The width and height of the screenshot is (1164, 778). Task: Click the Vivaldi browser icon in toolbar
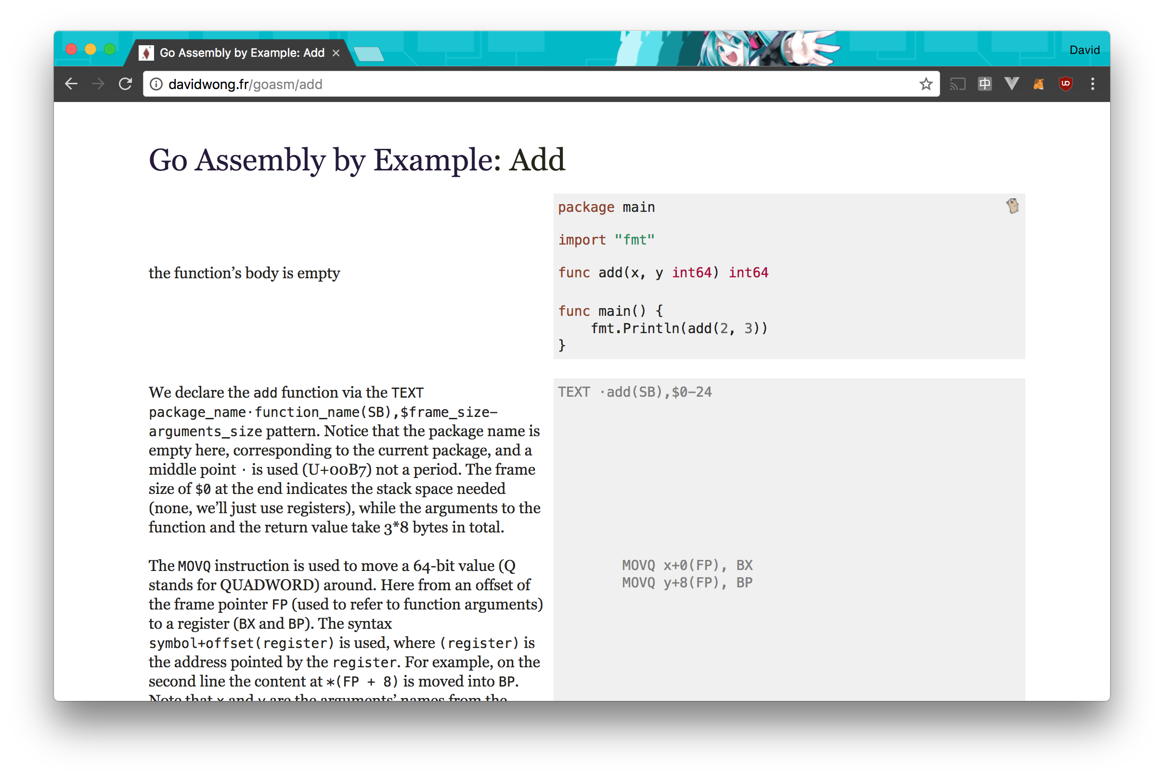[x=1011, y=84]
